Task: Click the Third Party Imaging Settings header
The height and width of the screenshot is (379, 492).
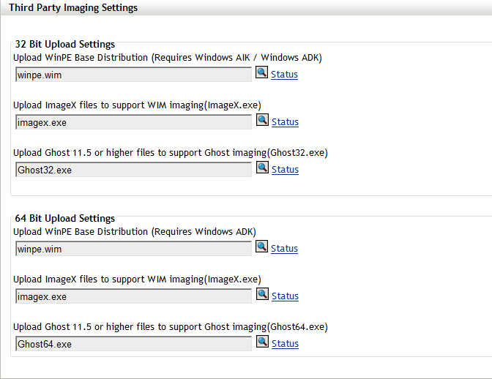Action: pos(72,8)
